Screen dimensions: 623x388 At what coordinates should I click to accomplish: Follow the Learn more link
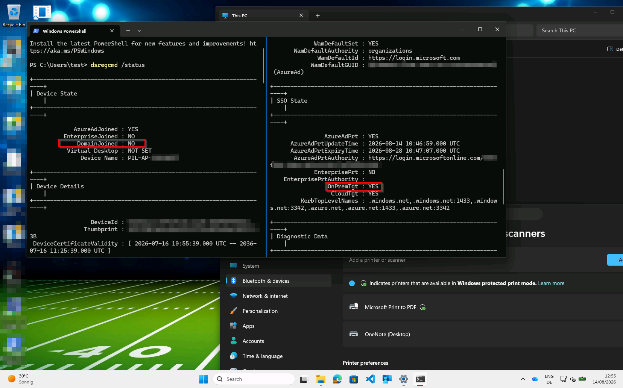[x=551, y=283]
